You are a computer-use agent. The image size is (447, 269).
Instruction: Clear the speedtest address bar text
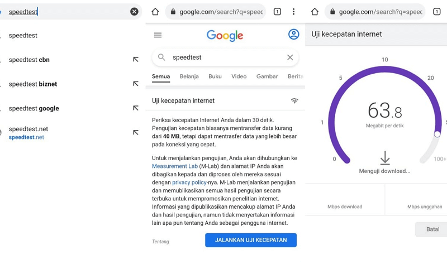tap(134, 12)
